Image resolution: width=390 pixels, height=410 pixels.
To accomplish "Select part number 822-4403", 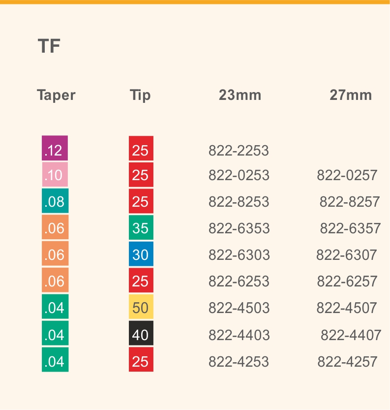I will coord(239,335).
